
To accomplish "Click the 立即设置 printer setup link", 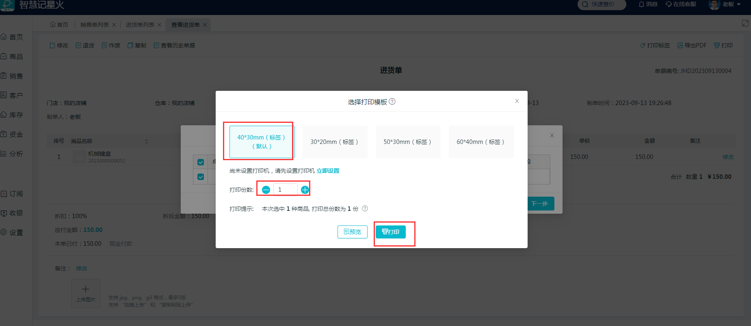I will (328, 171).
